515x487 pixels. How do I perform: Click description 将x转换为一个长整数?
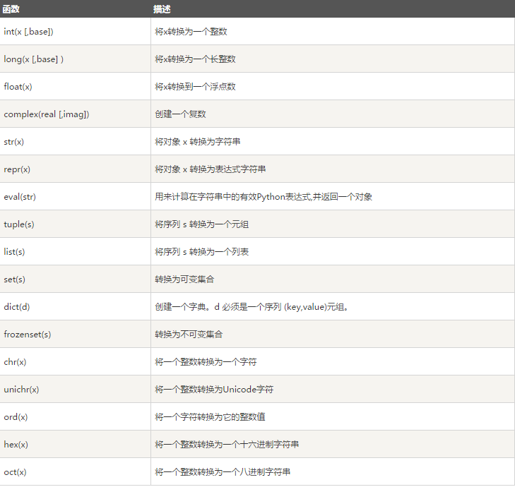coord(196,59)
